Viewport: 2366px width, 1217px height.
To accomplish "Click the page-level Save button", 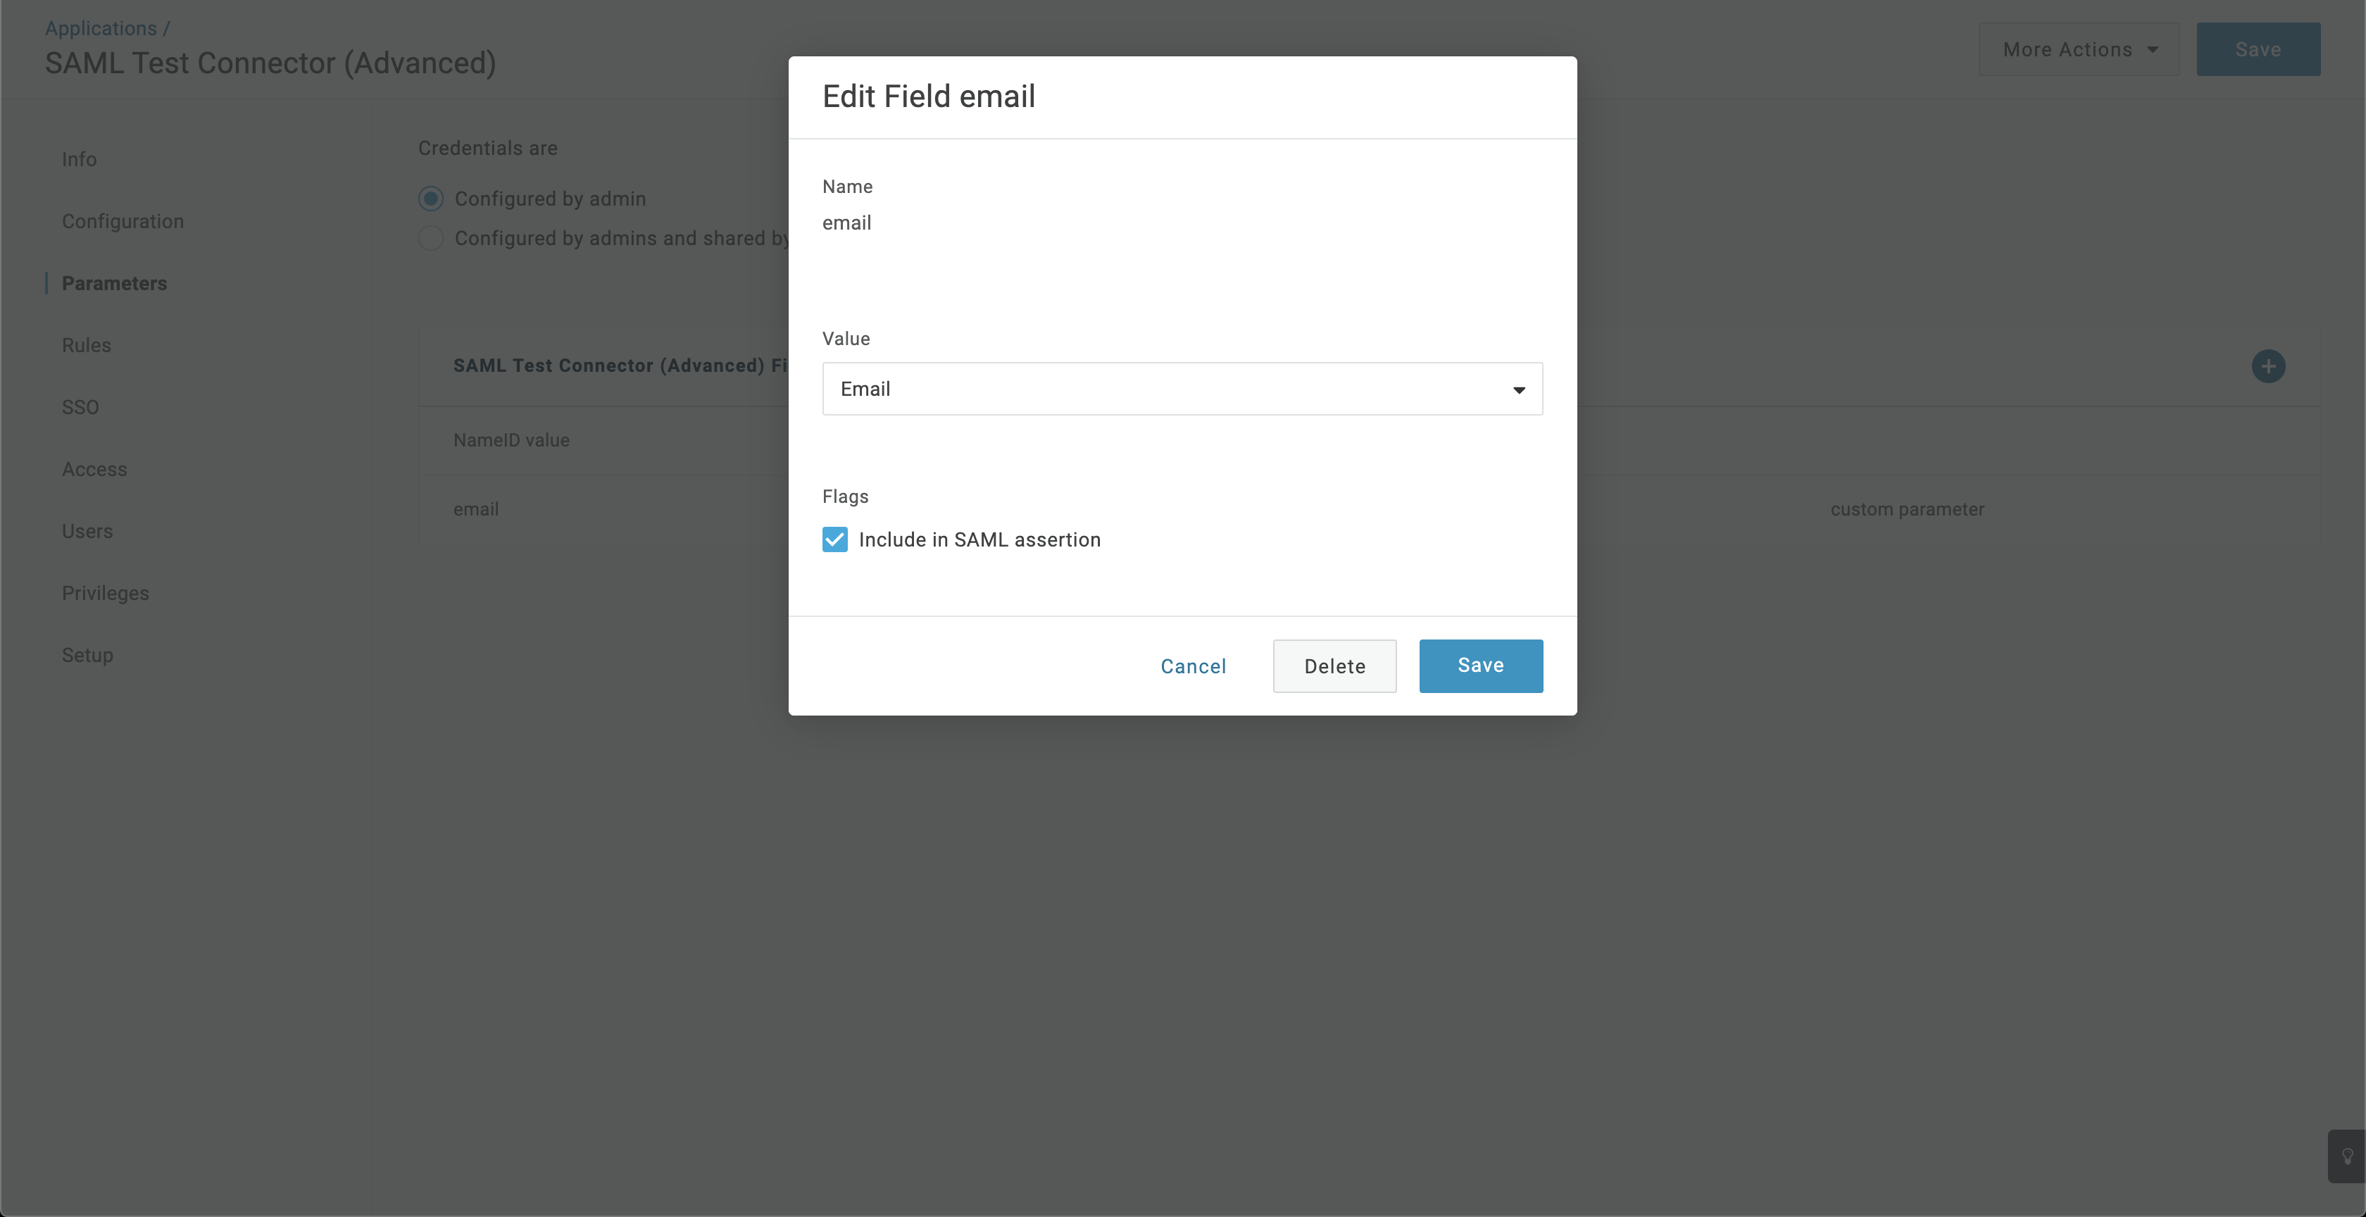I will point(2258,49).
